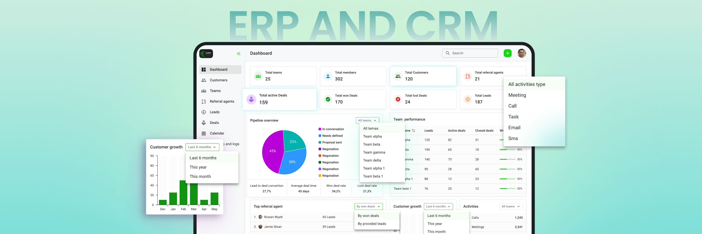The image size is (702, 234).
Task: Open the Leads page link
Action: tap(215, 112)
